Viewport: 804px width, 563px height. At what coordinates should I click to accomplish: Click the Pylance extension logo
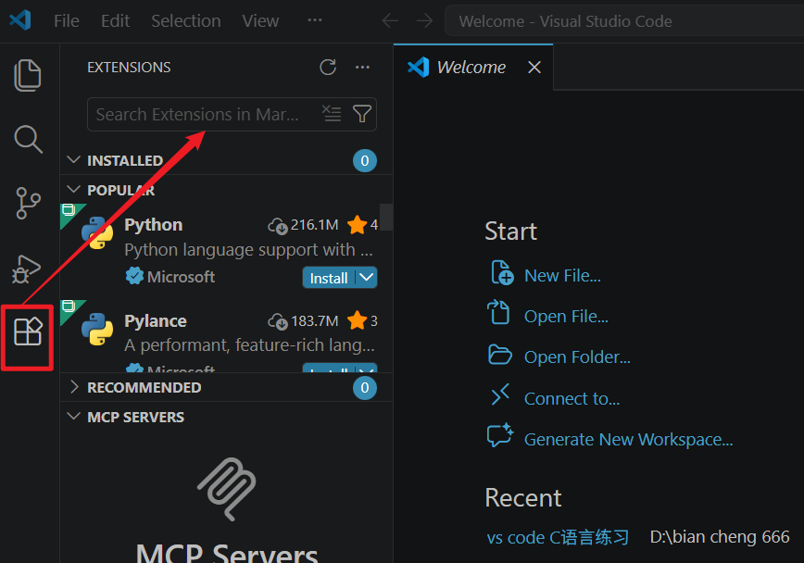pos(97,329)
